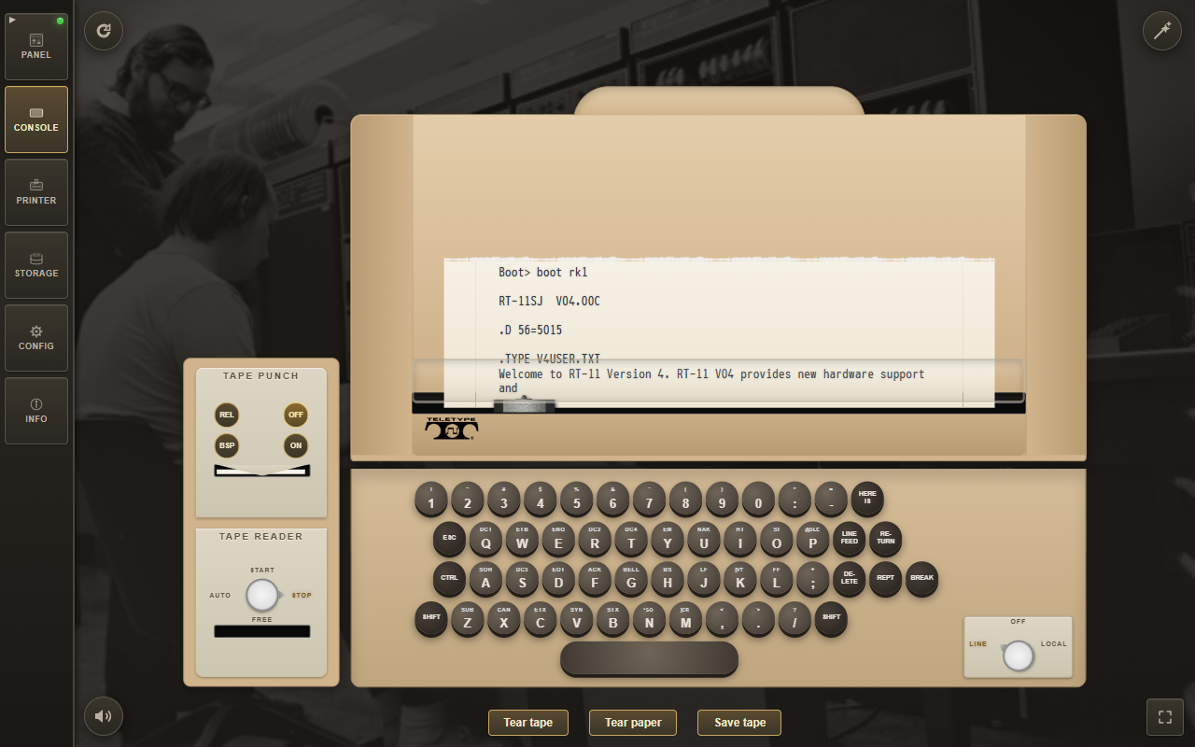Hit the G key labeled BELL
This screenshot has width=1195, height=747.
[631, 578]
